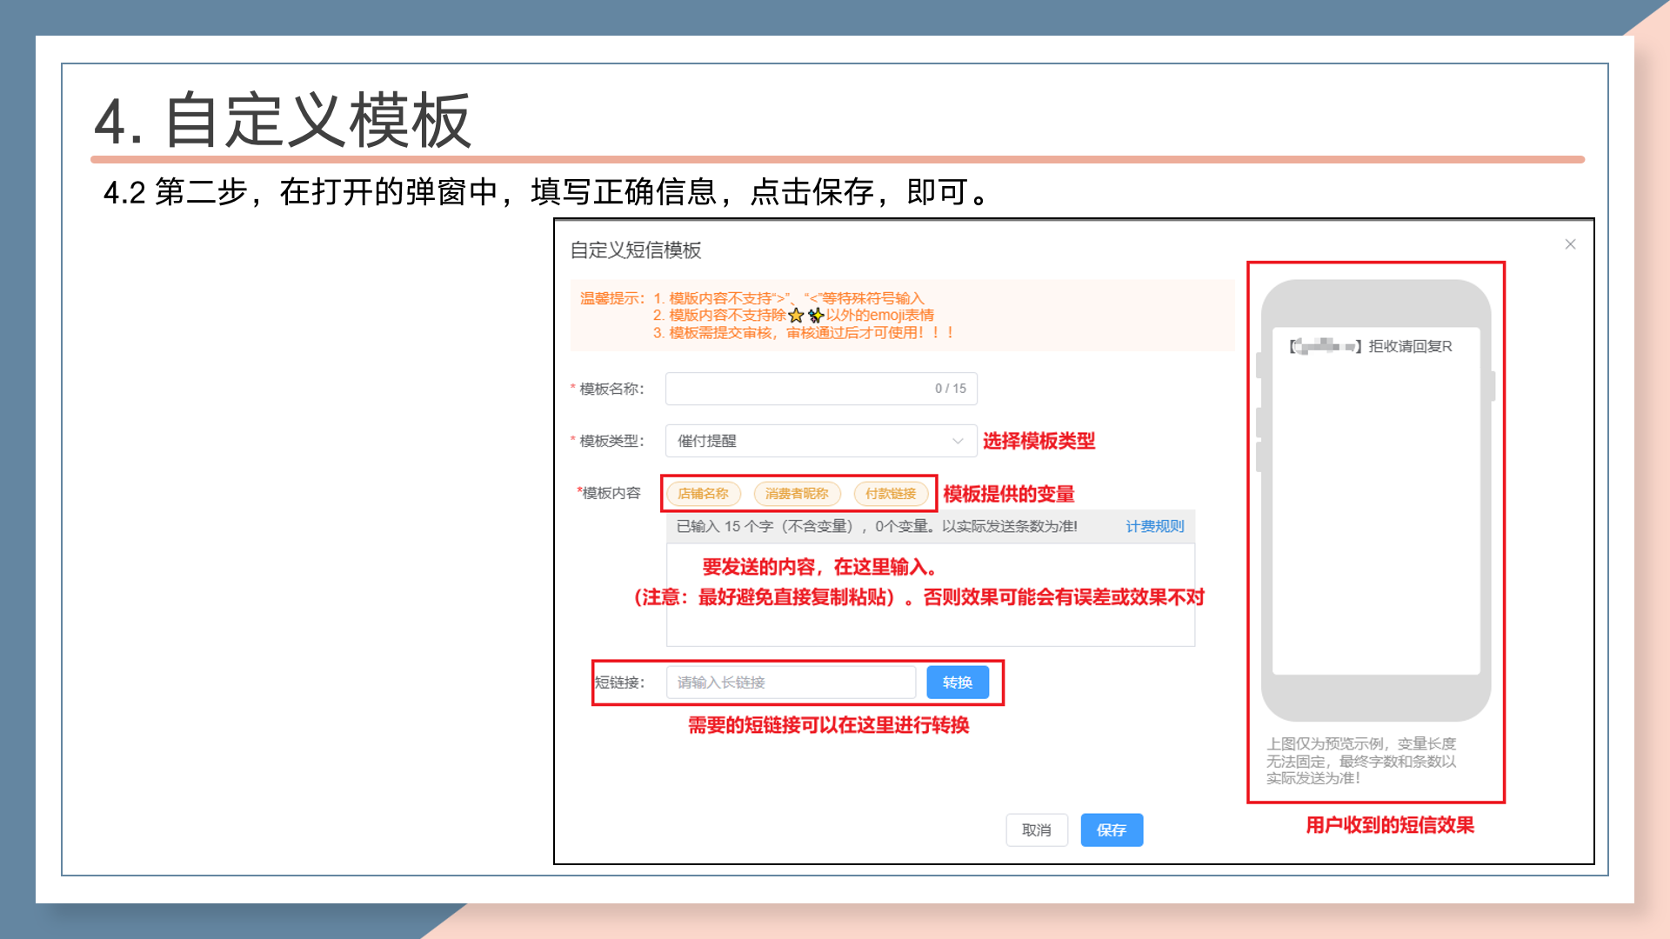Viewport: 1670px width, 939px height.
Task: Click the sparkle star emoji in tips
Action: pyautogui.click(x=815, y=316)
